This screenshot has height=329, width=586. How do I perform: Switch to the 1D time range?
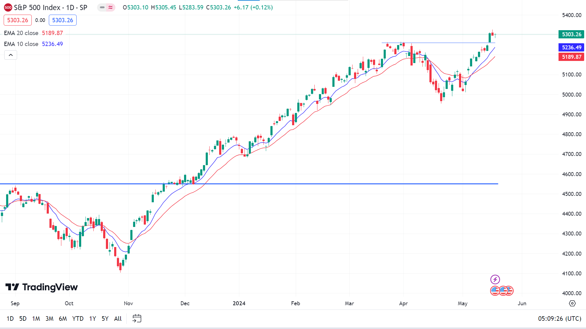pos(10,319)
